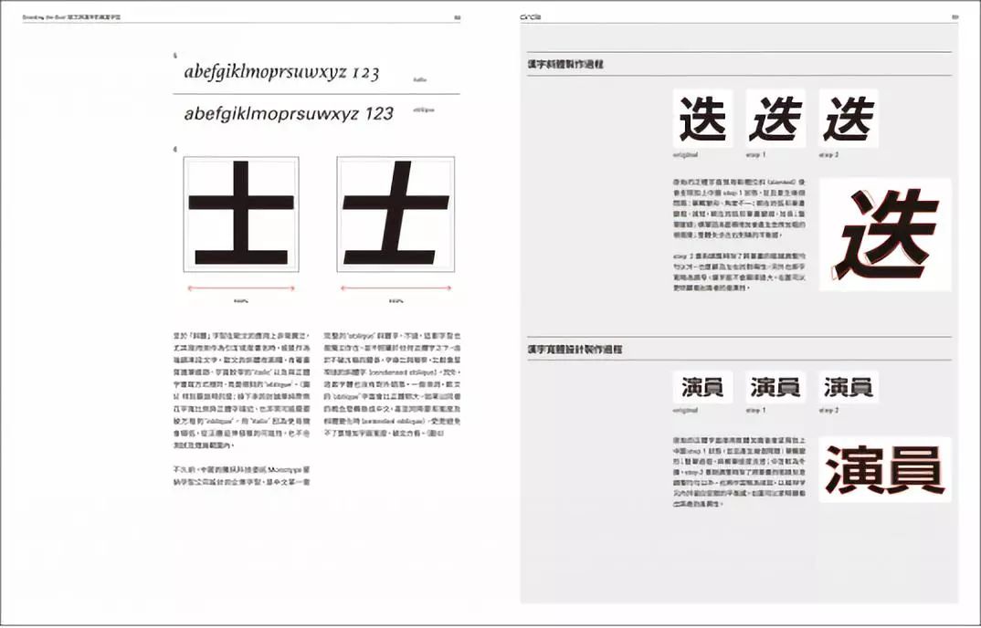Viewport: 981px width, 628px height.
Task: Click the 漢字斜體製作過程 section heading
Action: [565, 65]
